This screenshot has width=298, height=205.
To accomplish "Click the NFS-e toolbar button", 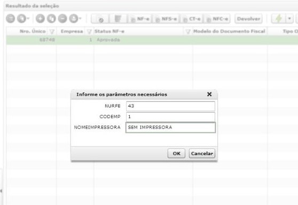I will click(166, 19).
